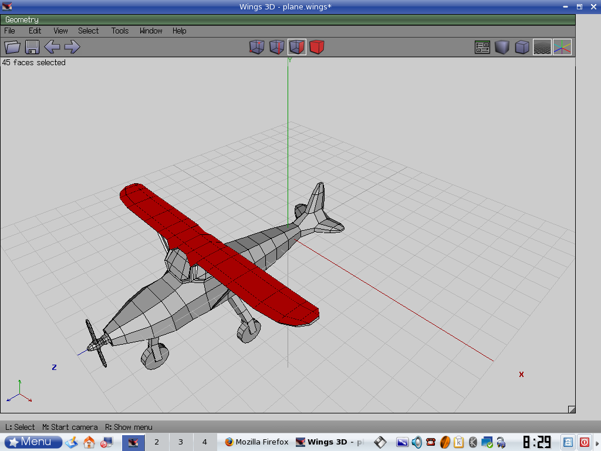Toggle orthographic/perspective view cube icon
Screen dimensions: 601x451
click(522, 47)
